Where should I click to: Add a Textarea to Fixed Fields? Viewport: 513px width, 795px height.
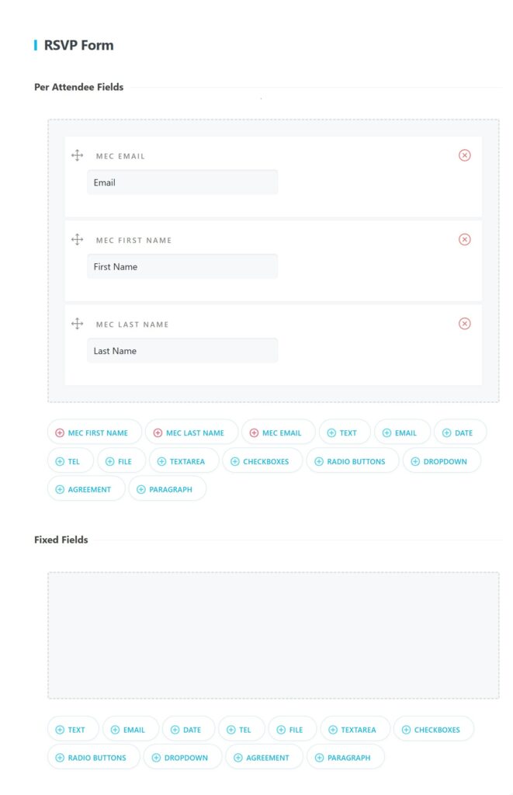coord(355,730)
